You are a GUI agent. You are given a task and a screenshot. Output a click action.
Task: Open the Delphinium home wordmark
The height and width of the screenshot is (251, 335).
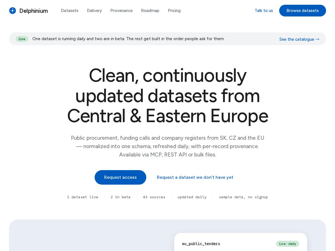33,11
